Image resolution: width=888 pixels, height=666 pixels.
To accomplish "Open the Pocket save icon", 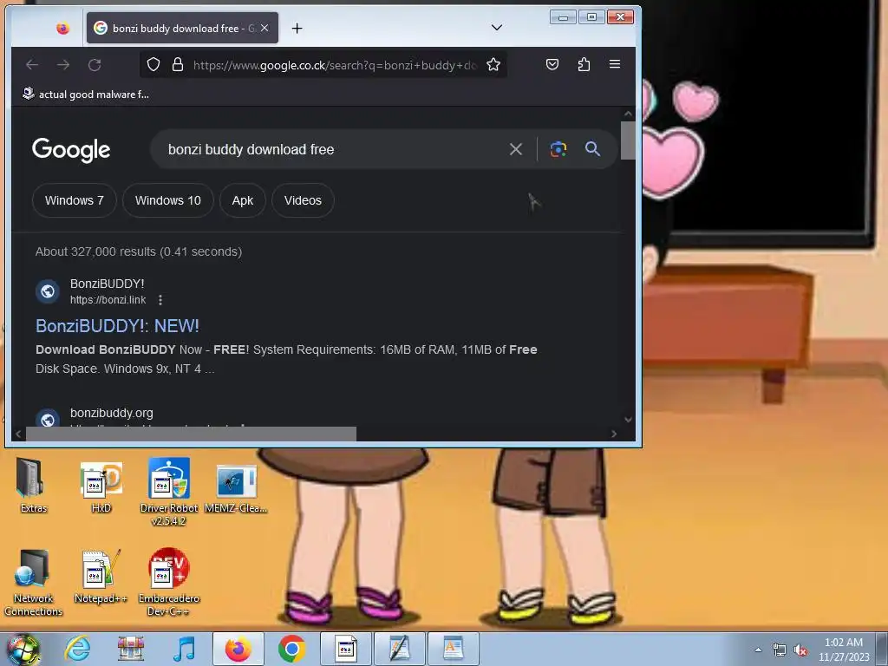I will 552,64.
